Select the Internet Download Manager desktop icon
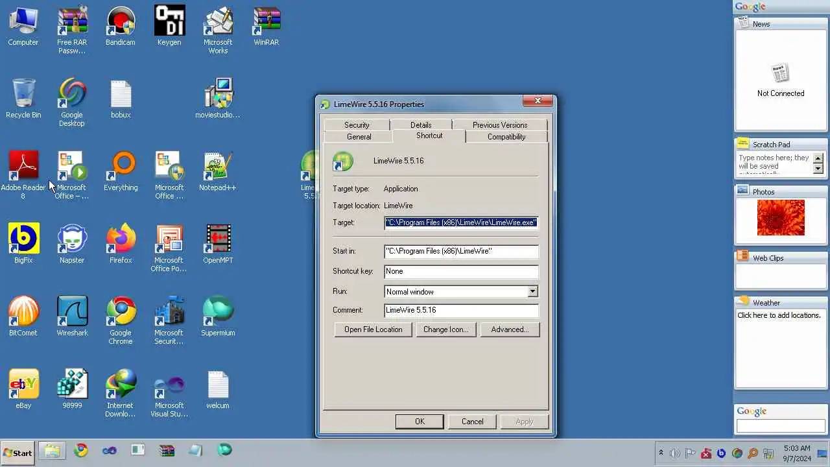The width and height of the screenshot is (830, 467). coord(121,394)
